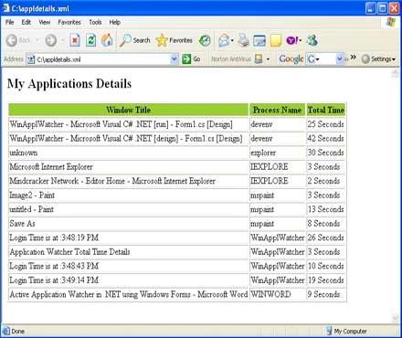This screenshot has height=338, width=402.
Task: Click the '13 Seconds' total time cell
Action: coord(326,209)
